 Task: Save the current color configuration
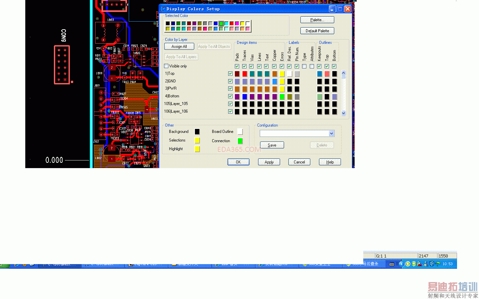point(272,145)
